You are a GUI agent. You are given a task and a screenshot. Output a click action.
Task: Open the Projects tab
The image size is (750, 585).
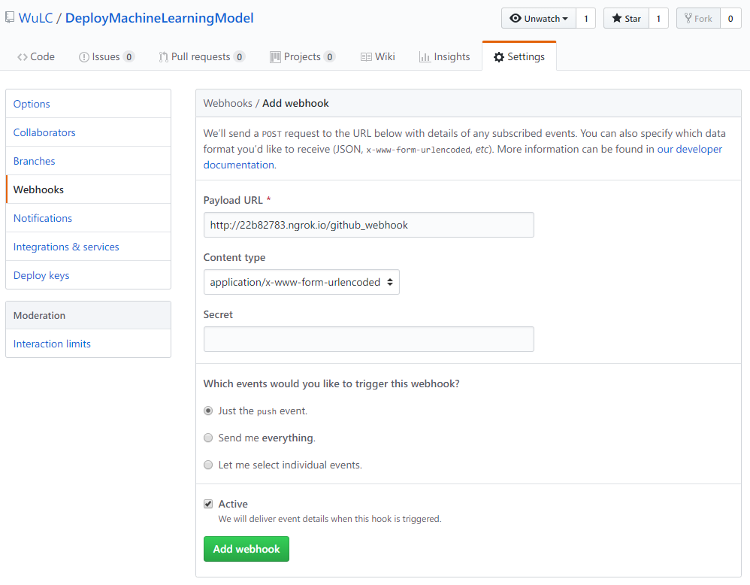pyautogui.click(x=302, y=56)
